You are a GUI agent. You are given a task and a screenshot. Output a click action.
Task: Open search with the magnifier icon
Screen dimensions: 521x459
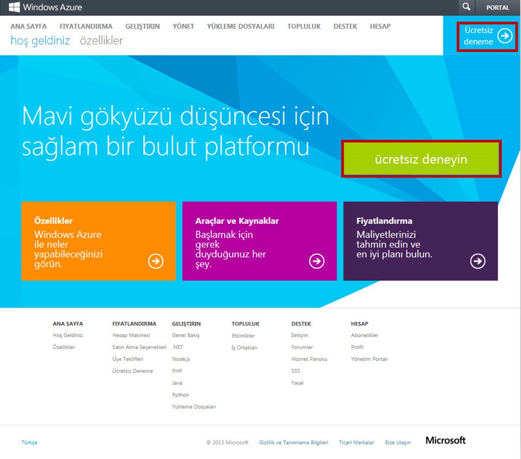pyautogui.click(x=466, y=7)
